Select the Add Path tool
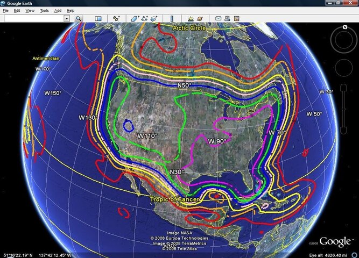 (x=144, y=18)
